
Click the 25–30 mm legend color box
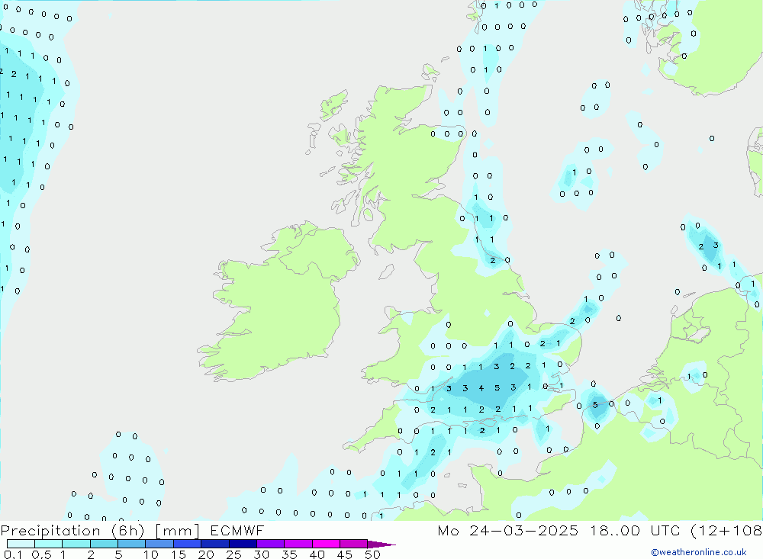pyautogui.click(x=243, y=544)
